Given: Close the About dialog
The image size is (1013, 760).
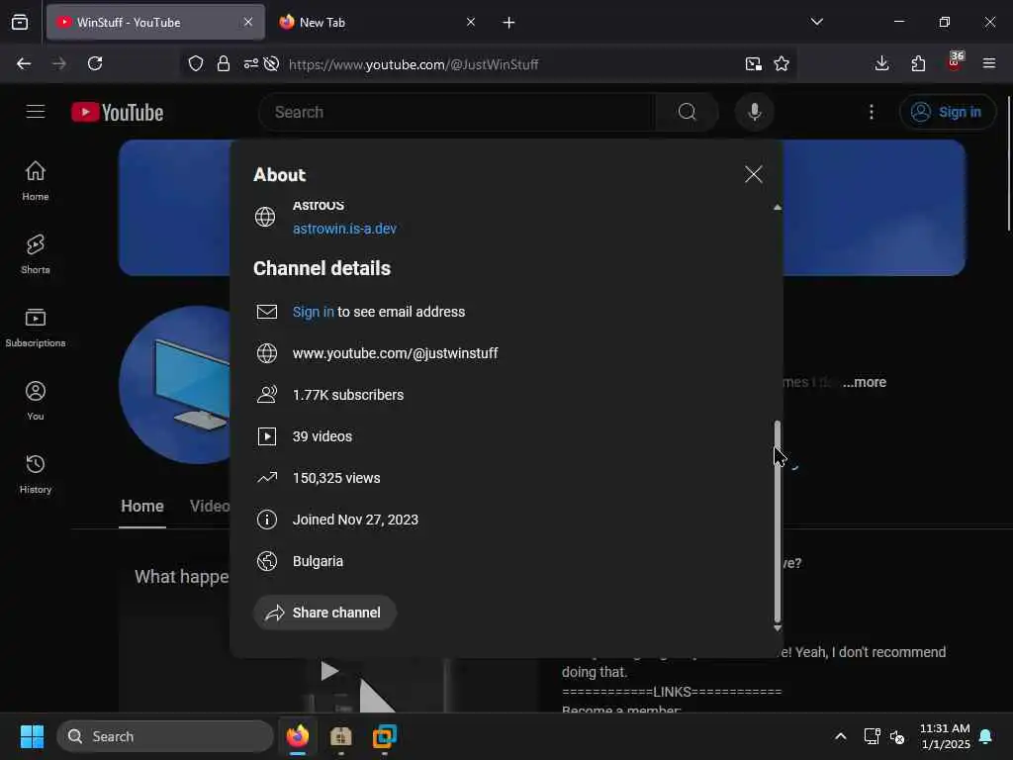Looking at the screenshot, I should point(753,174).
